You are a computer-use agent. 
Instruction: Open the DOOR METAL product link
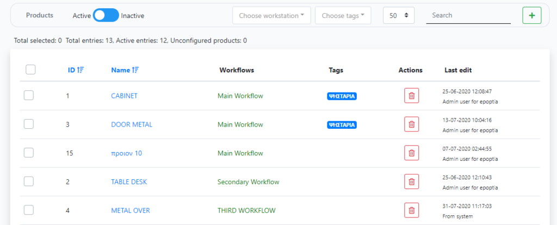[x=132, y=124]
